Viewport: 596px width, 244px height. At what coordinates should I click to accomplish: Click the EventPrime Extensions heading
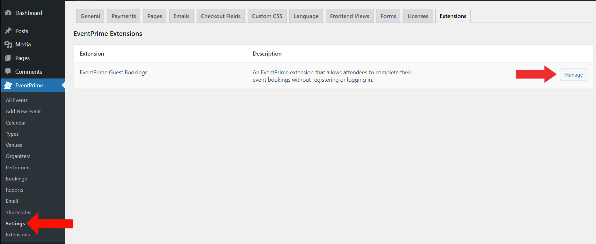click(108, 34)
